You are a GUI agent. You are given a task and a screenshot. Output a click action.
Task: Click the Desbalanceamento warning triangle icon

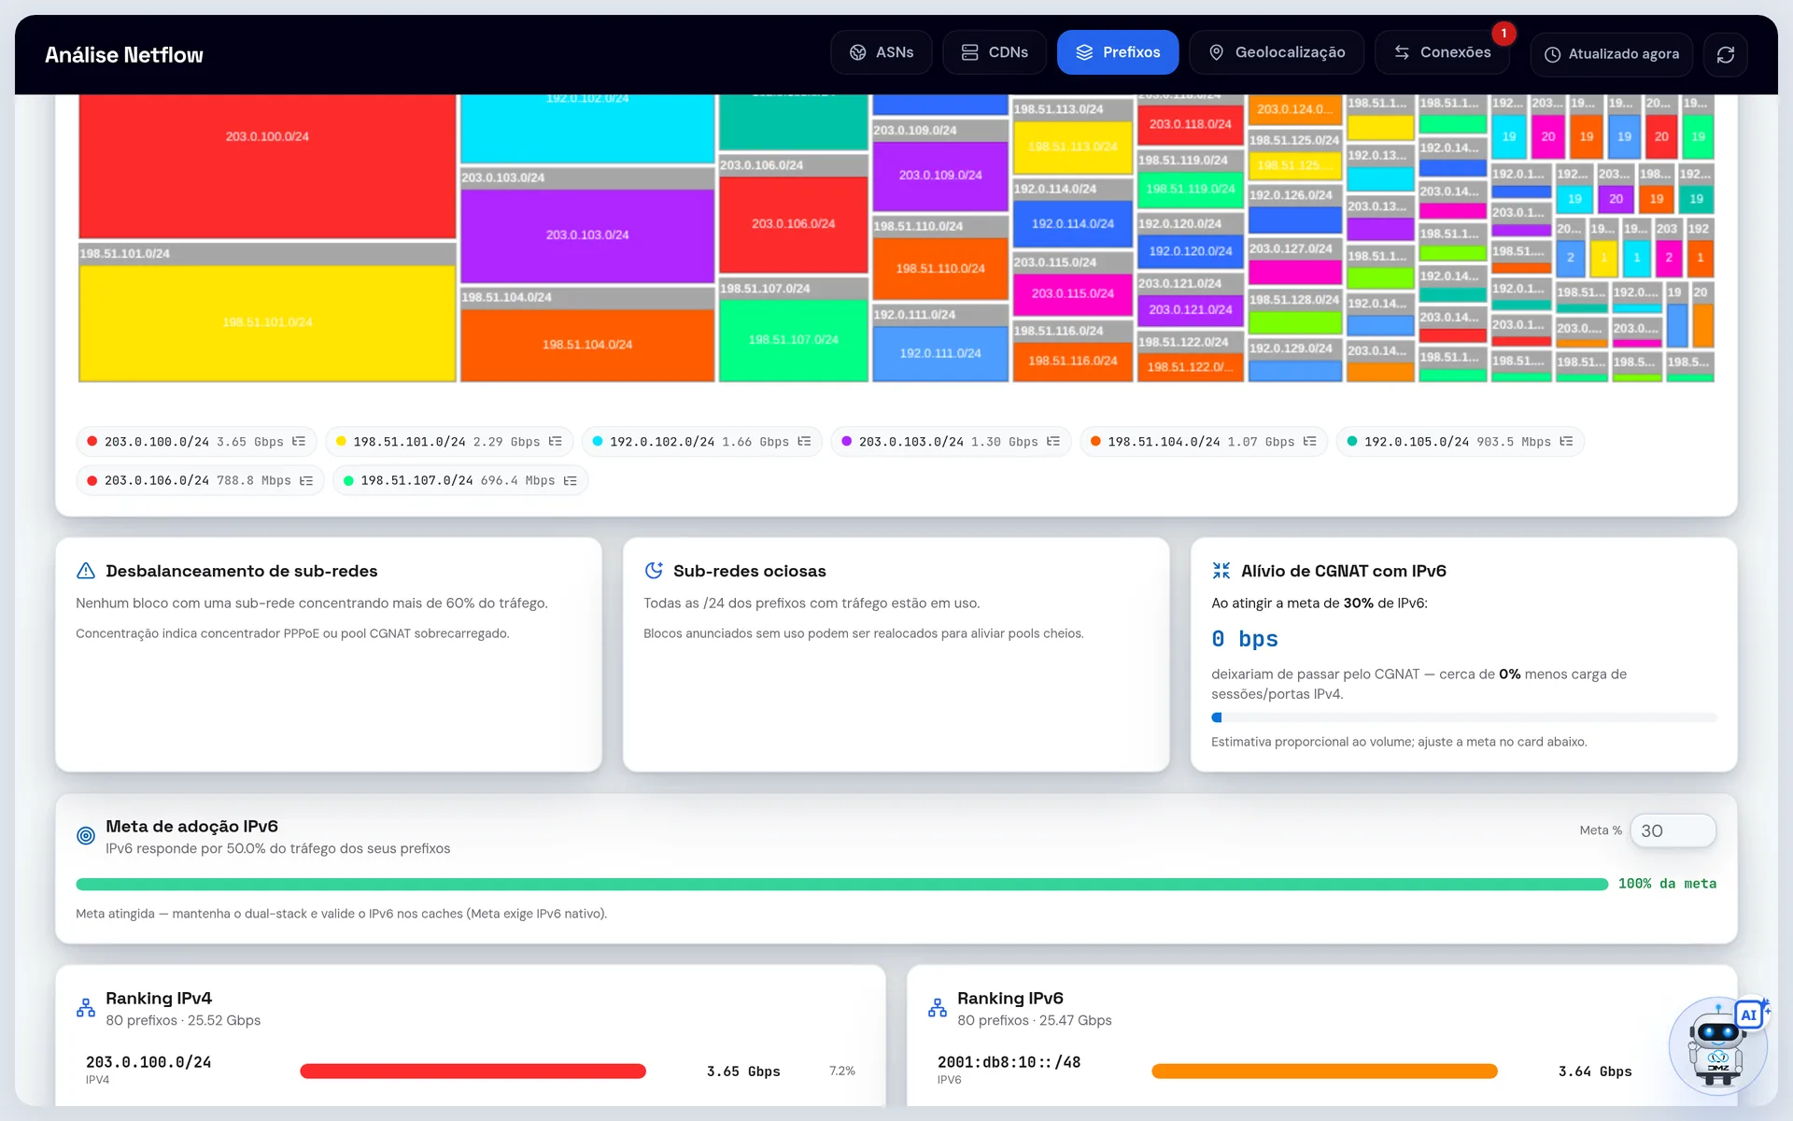86,571
